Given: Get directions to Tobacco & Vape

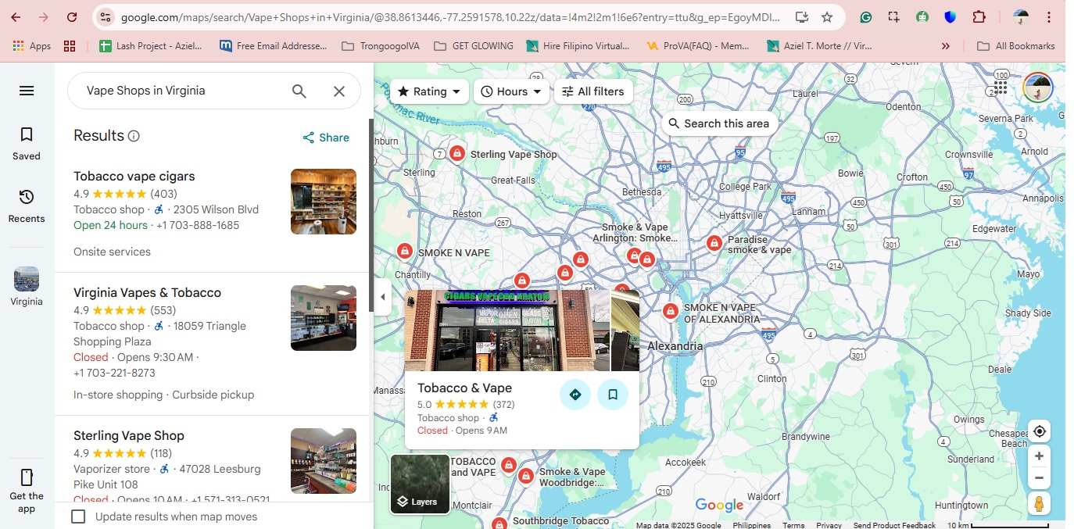Looking at the screenshot, I should tap(575, 395).
